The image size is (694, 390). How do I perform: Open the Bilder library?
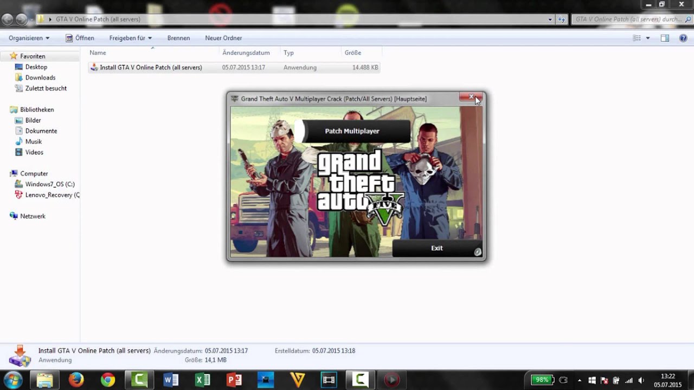[x=33, y=120]
